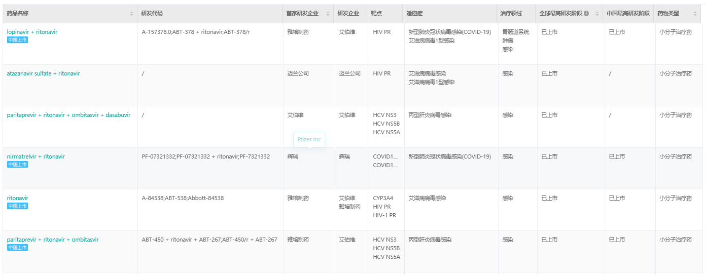706x275 pixels.
Task: Open the lopinavir + ritonavir drug link
Action: click(32, 32)
